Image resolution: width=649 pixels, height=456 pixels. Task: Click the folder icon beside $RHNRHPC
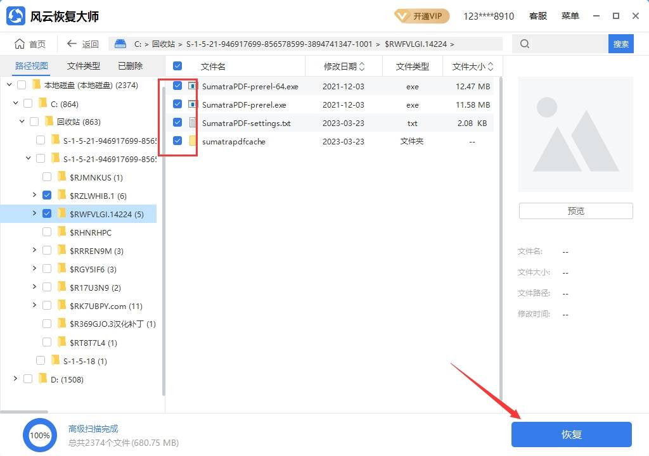(x=61, y=232)
